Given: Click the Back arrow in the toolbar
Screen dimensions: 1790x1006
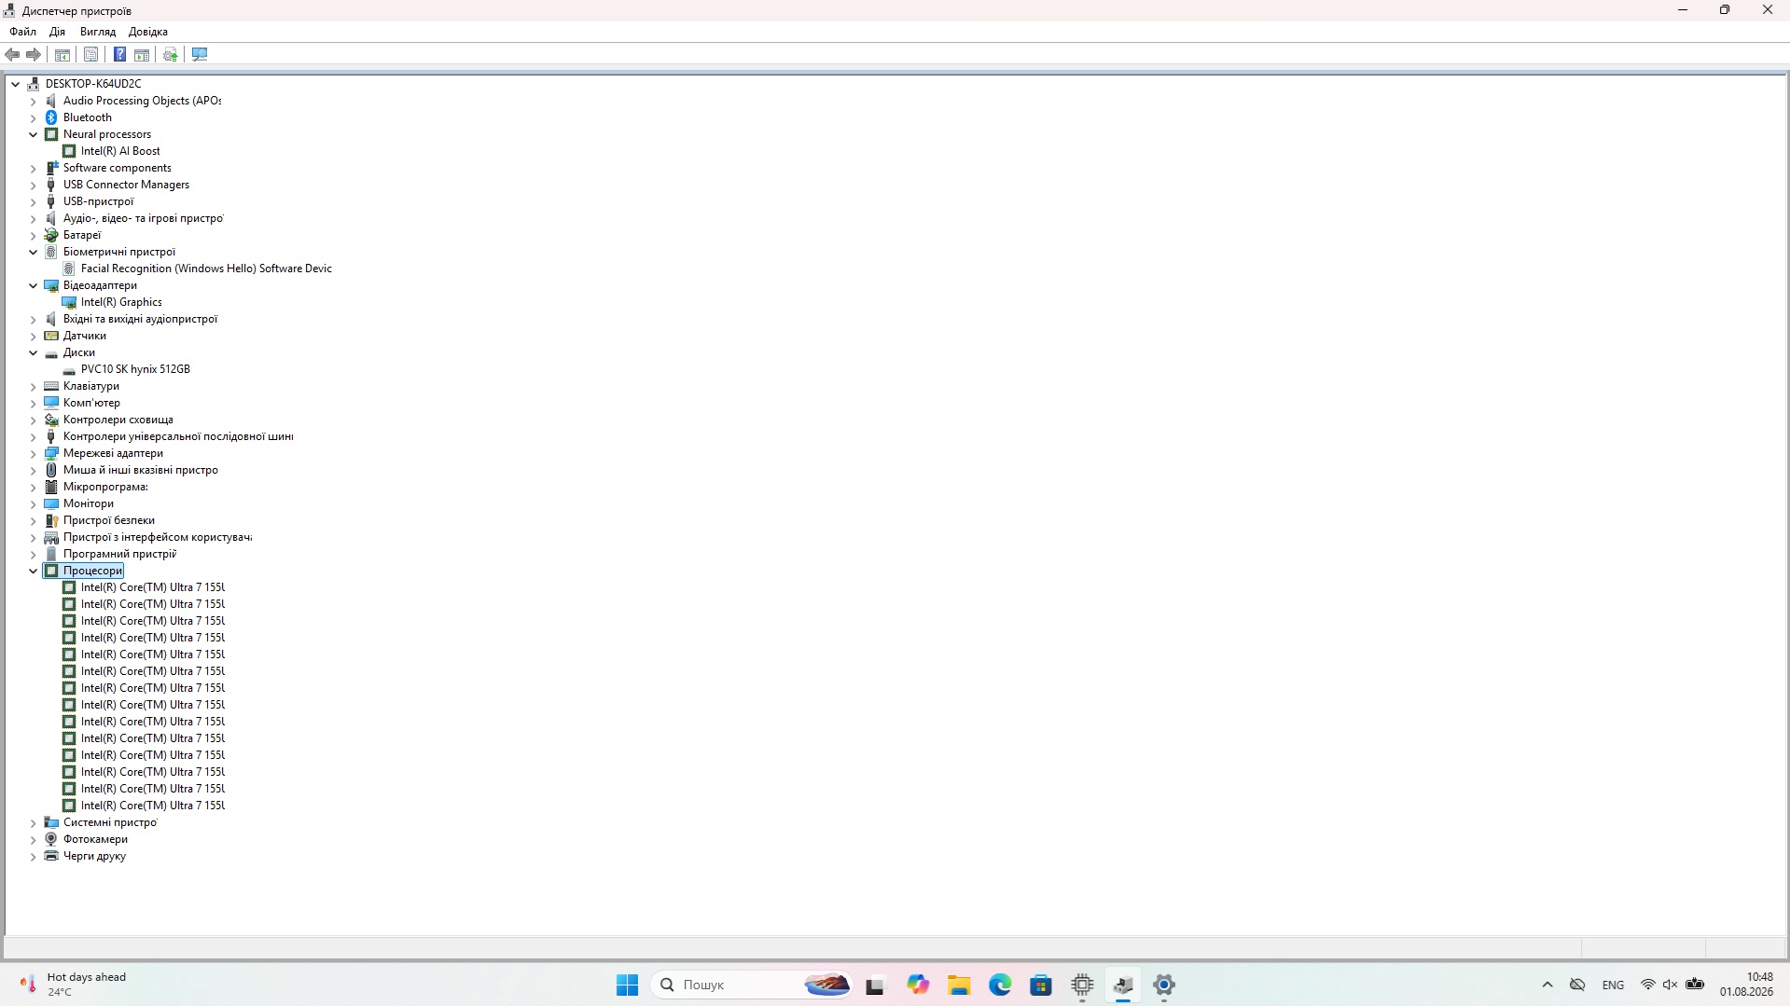Looking at the screenshot, I should pos(13,55).
